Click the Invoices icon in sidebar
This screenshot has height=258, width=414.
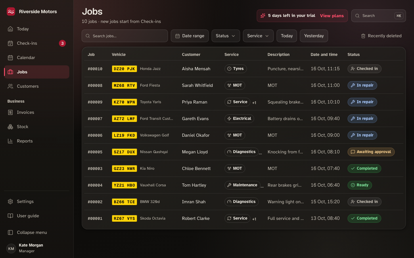coord(10,112)
